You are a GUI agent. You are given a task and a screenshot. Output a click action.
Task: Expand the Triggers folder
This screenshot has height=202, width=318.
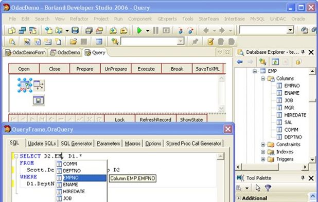[x=263, y=159]
